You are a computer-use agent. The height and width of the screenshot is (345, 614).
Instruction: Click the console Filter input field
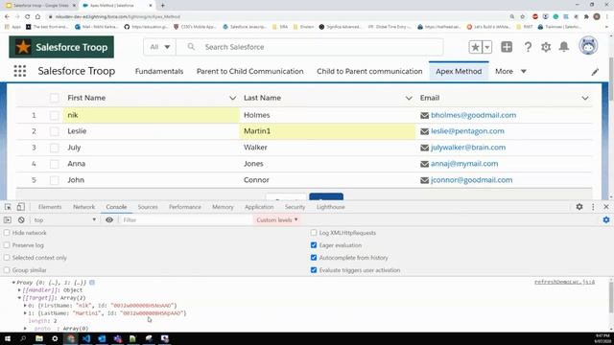(x=186, y=219)
